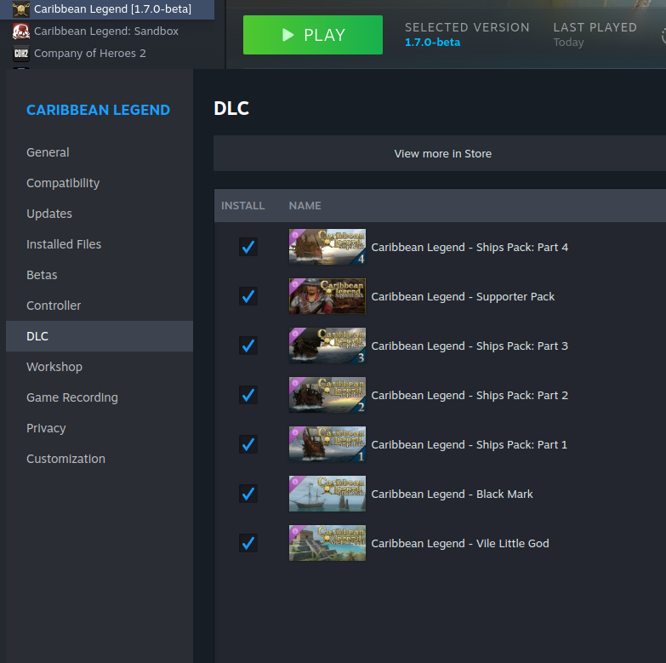Click 'Caribbean Legend - Black Mark' name
The image size is (666, 663).
[x=452, y=494]
